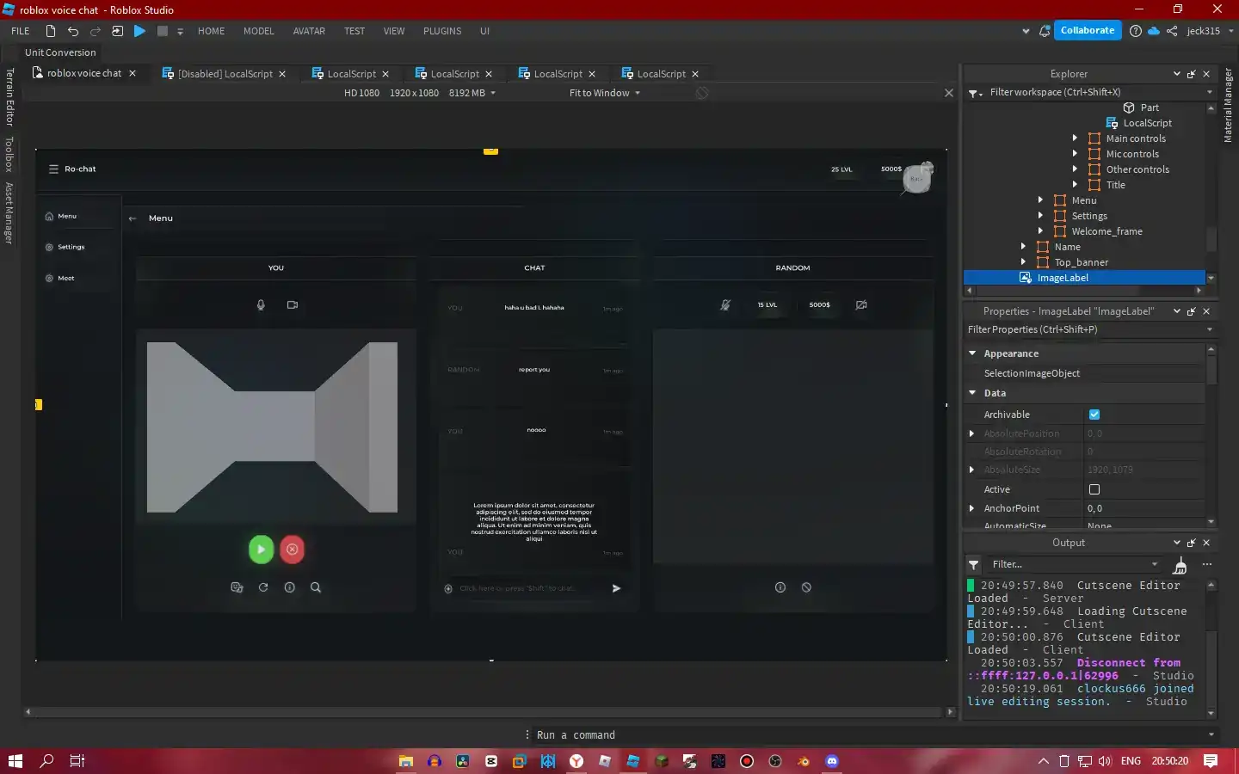Click the Explorer filter funnel icon
1239x774 pixels.
[x=973, y=93]
